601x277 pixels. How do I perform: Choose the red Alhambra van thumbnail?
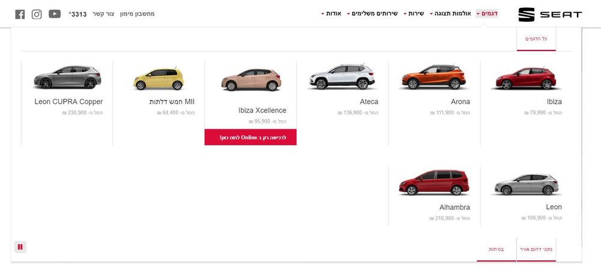tap(433, 183)
